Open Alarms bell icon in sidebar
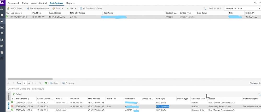Image resolution: width=261 pixels, height=112 pixels. coord(2,15)
